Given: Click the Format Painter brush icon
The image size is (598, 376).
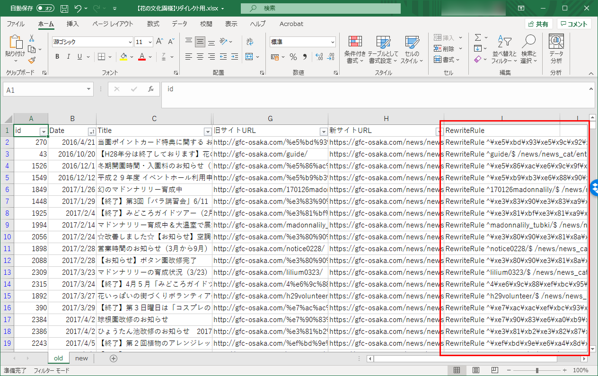Looking at the screenshot, I should tap(32, 60).
